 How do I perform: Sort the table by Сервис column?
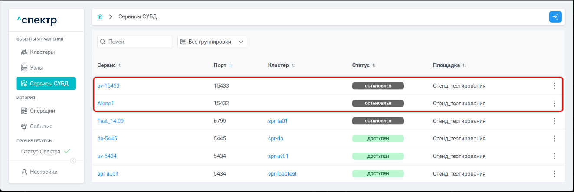pos(120,65)
